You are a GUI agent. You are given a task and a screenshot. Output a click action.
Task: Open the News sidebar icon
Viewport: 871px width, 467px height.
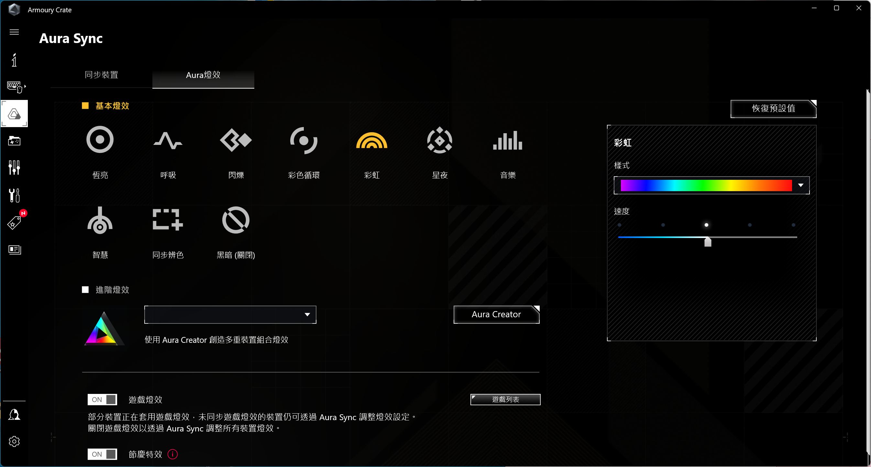click(x=14, y=250)
